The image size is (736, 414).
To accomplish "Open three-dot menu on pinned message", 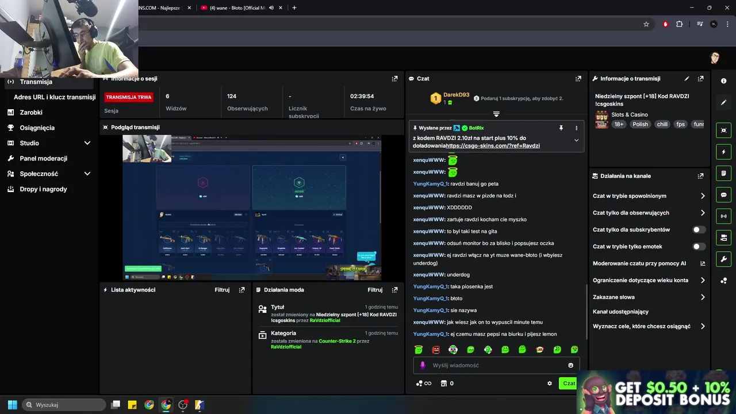I will pyautogui.click(x=576, y=128).
